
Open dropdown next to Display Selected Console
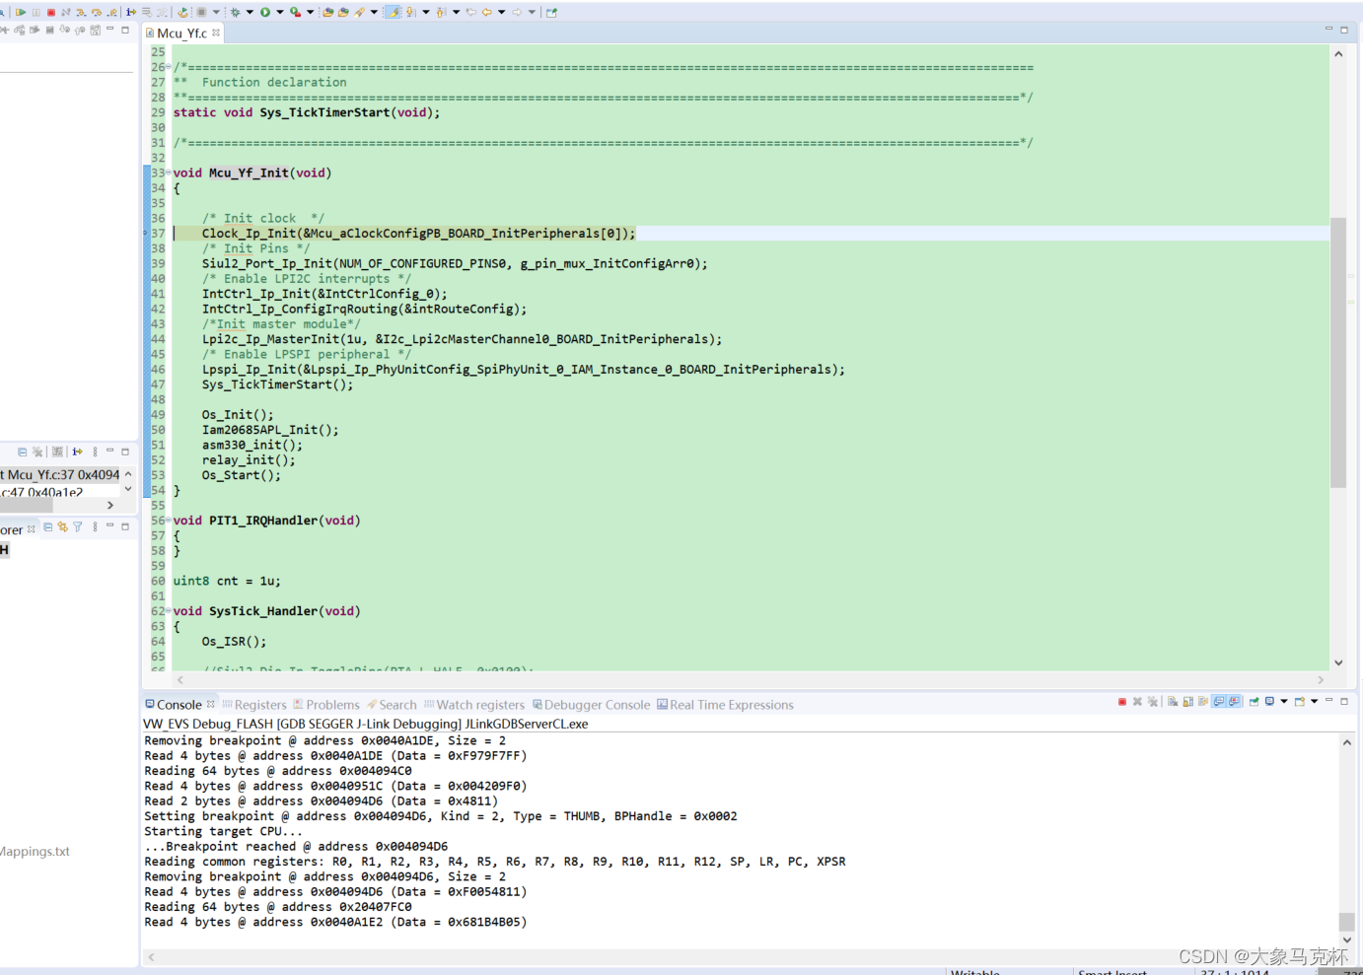[1284, 702]
